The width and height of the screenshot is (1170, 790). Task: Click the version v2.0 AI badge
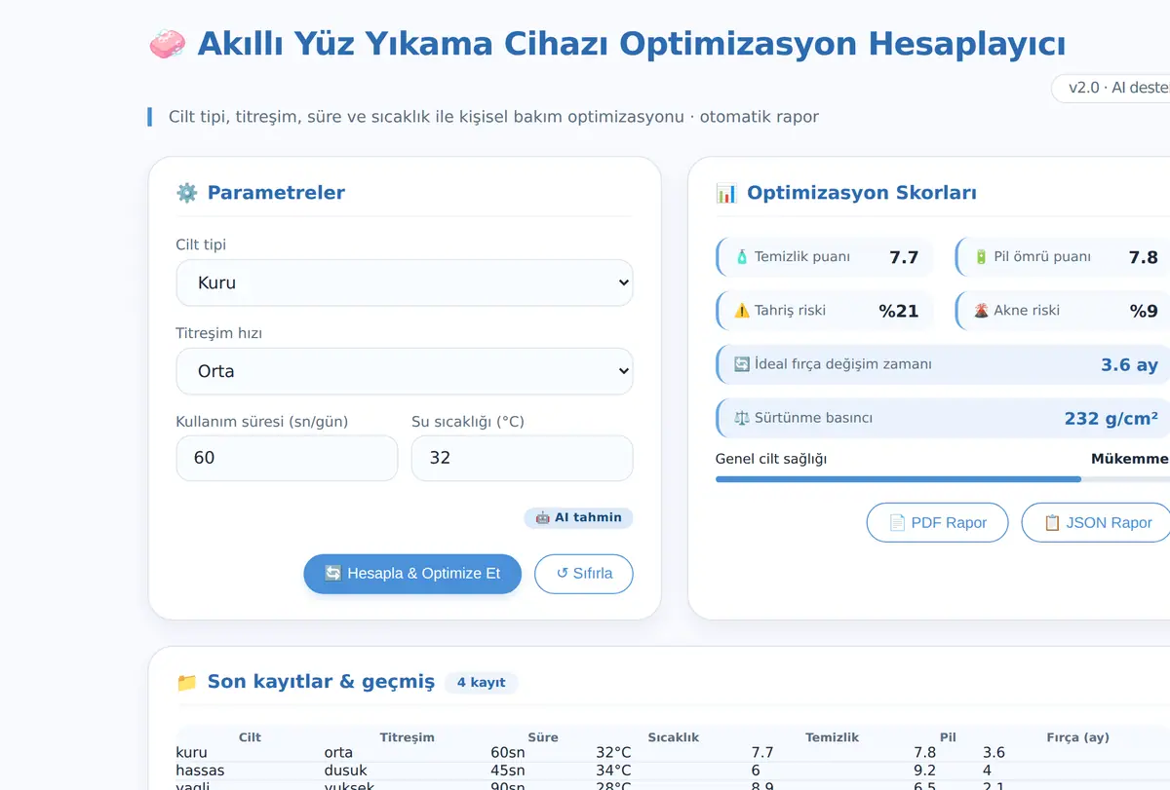[x=1111, y=88]
